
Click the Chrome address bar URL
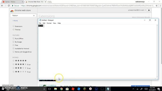coord(88,6)
